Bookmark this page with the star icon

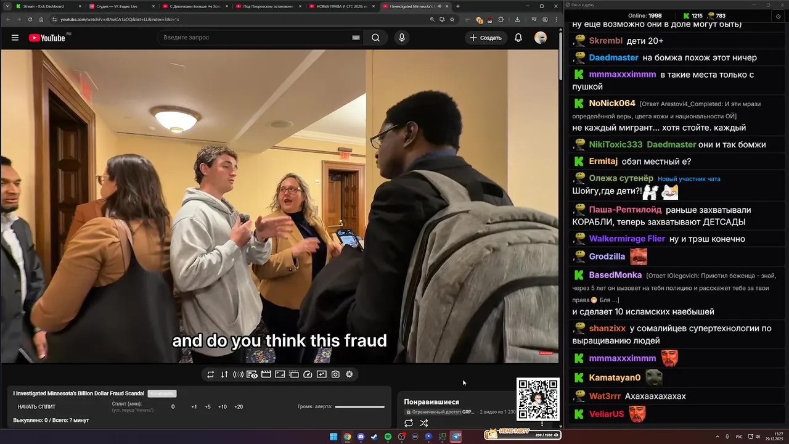(x=452, y=19)
